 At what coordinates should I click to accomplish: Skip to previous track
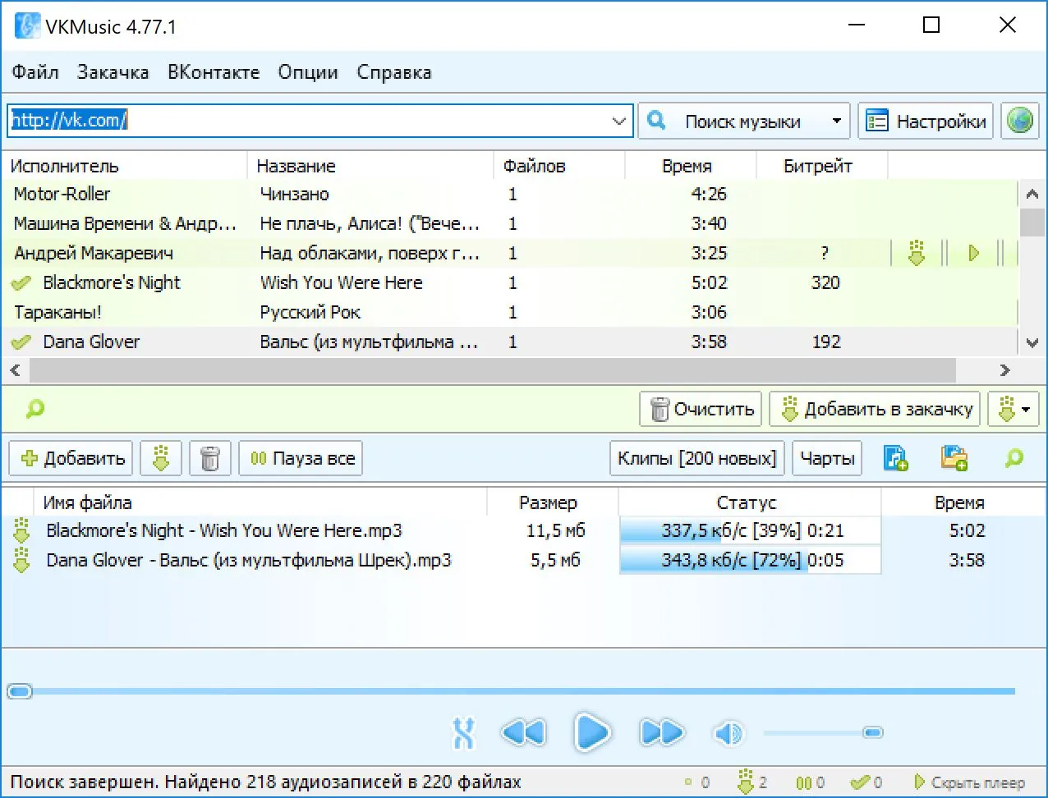(523, 732)
